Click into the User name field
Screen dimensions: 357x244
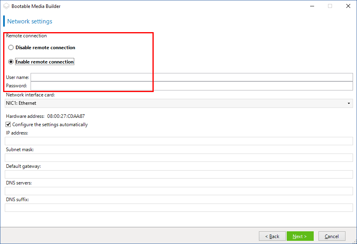click(x=191, y=77)
